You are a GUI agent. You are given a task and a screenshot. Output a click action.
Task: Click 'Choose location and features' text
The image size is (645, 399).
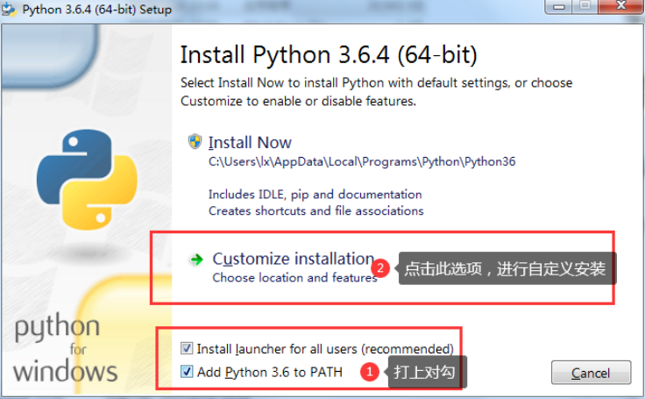click(x=294, y=277)
